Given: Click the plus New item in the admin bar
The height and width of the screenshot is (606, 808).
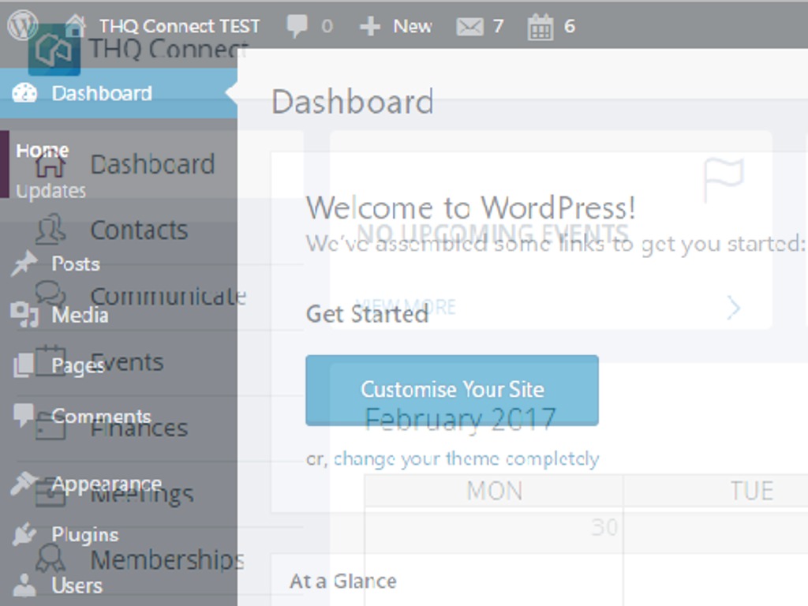Looking at the screenshot, I should 395,26.
